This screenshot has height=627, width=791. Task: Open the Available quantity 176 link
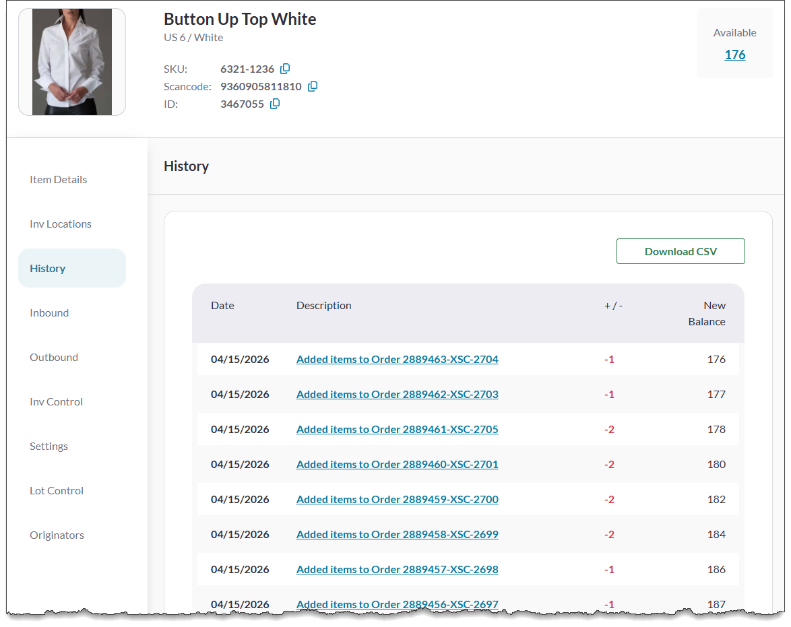point(734,55)
